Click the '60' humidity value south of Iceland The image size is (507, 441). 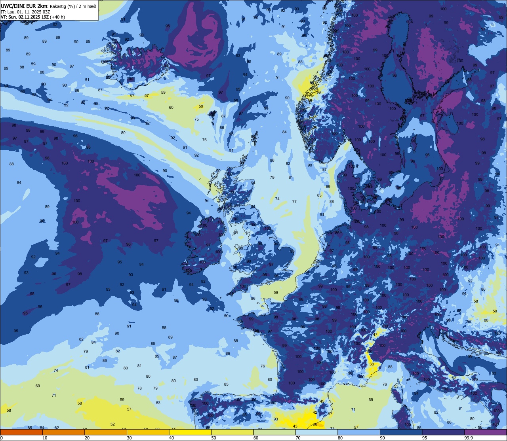(171, 108)
